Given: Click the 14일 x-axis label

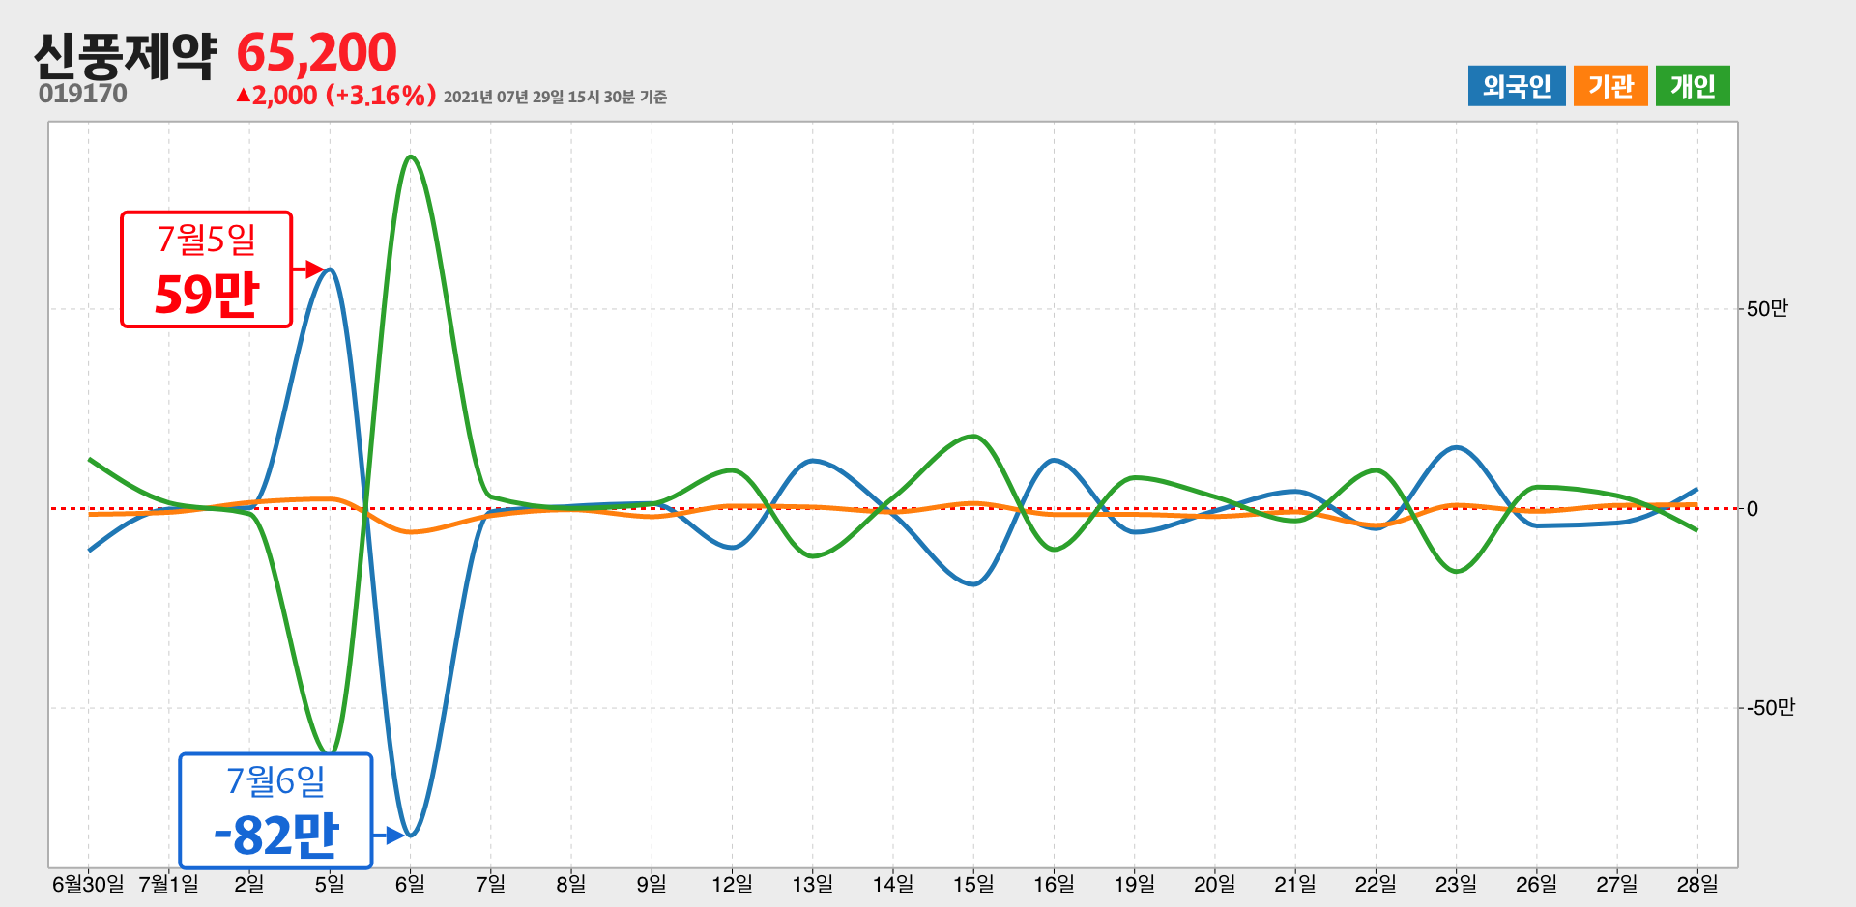Looking at the screenshot, I should 893,884.
